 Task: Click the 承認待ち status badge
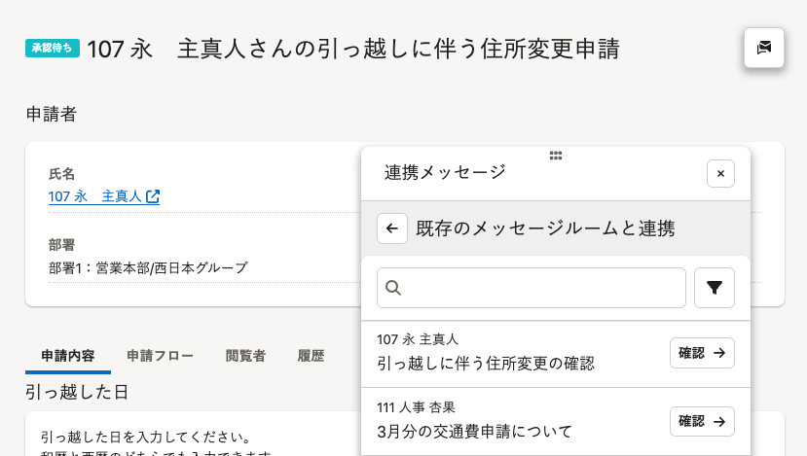click(x=53, y=49)
